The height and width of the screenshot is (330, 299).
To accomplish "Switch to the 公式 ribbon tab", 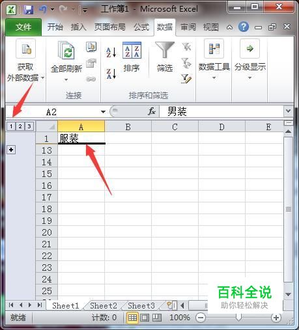I will point(141,27).
